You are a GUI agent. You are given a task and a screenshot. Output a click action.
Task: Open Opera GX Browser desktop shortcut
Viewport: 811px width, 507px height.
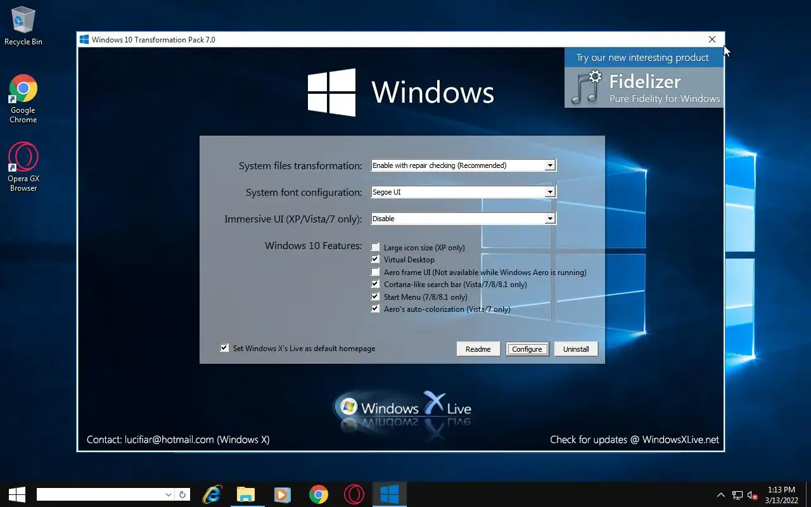[x=23, y=167]
